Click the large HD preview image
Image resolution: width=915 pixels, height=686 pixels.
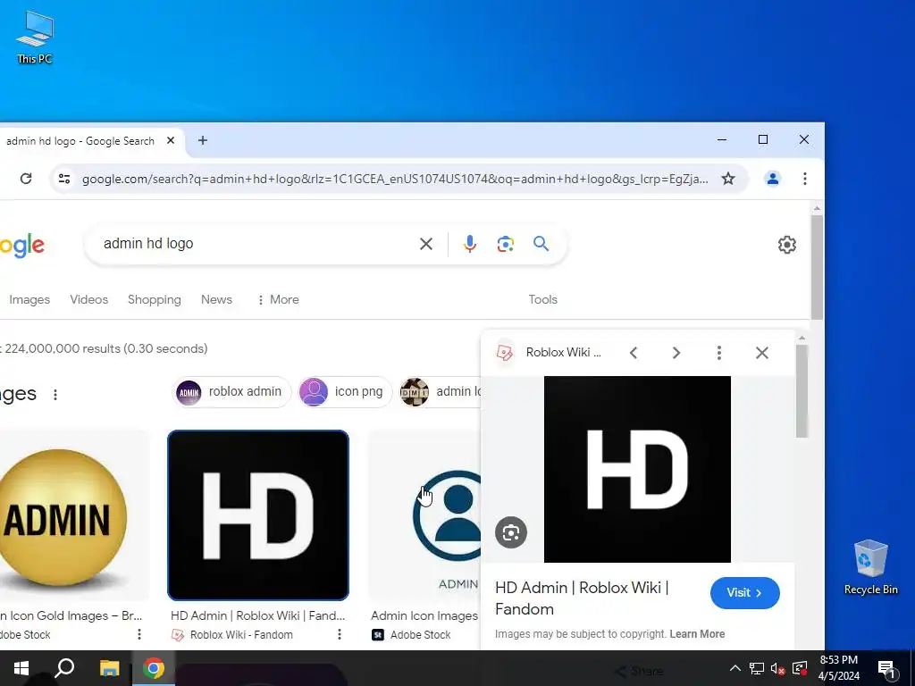637,470
